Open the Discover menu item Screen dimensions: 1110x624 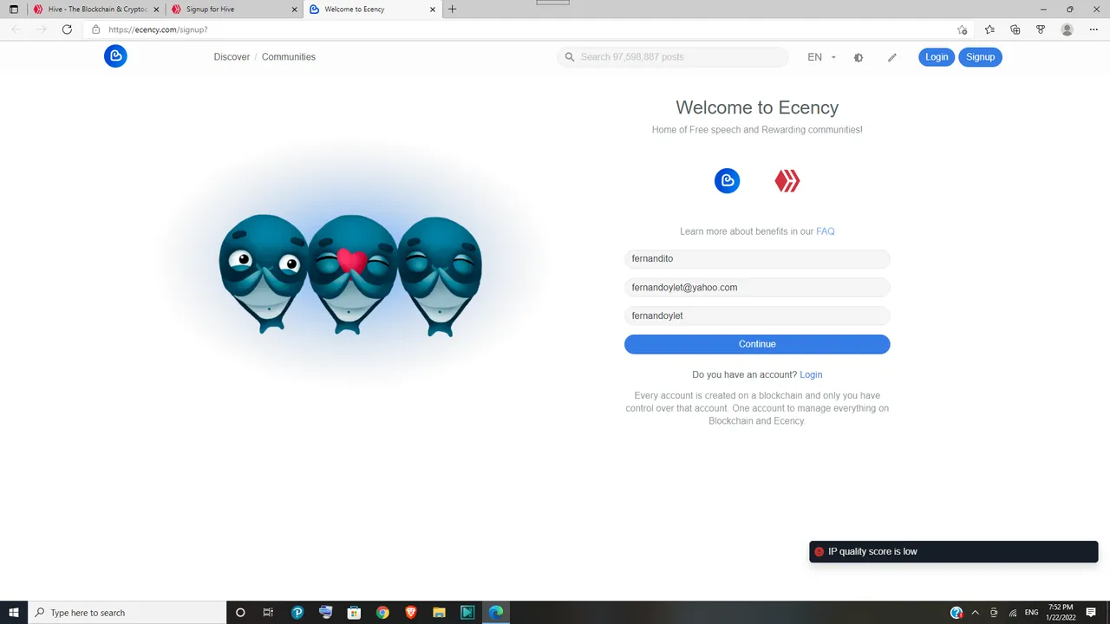coord(232,57)
